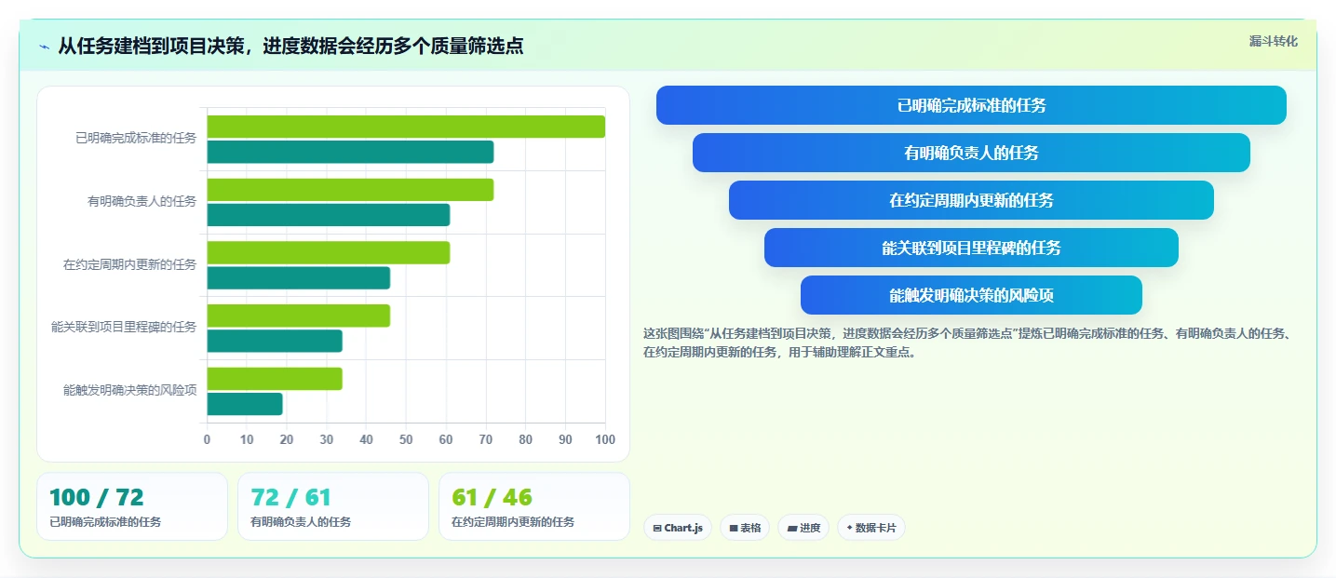Click the lightning icon beside the title

(x=44, y=47)
